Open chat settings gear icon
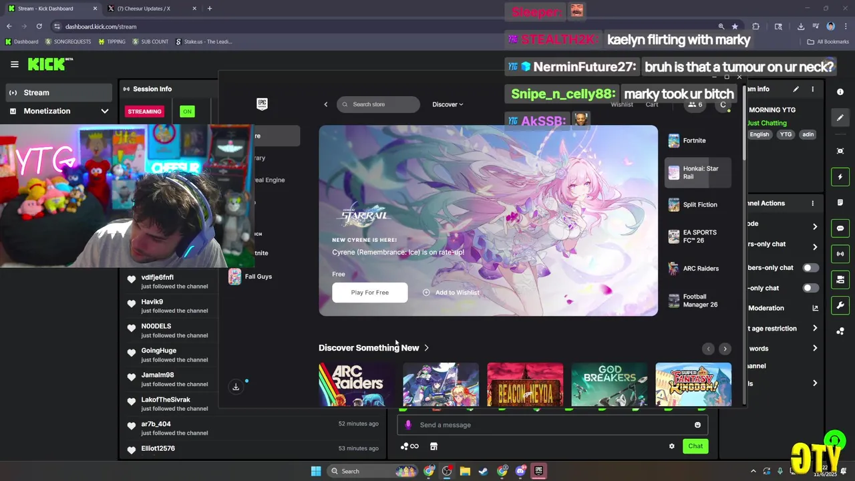 tap(672, 446)
